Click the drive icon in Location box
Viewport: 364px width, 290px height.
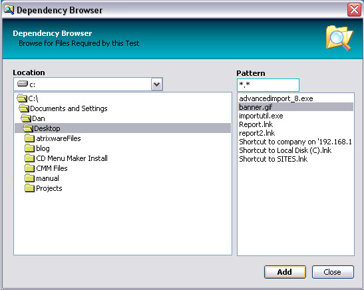tap(23, 84)
